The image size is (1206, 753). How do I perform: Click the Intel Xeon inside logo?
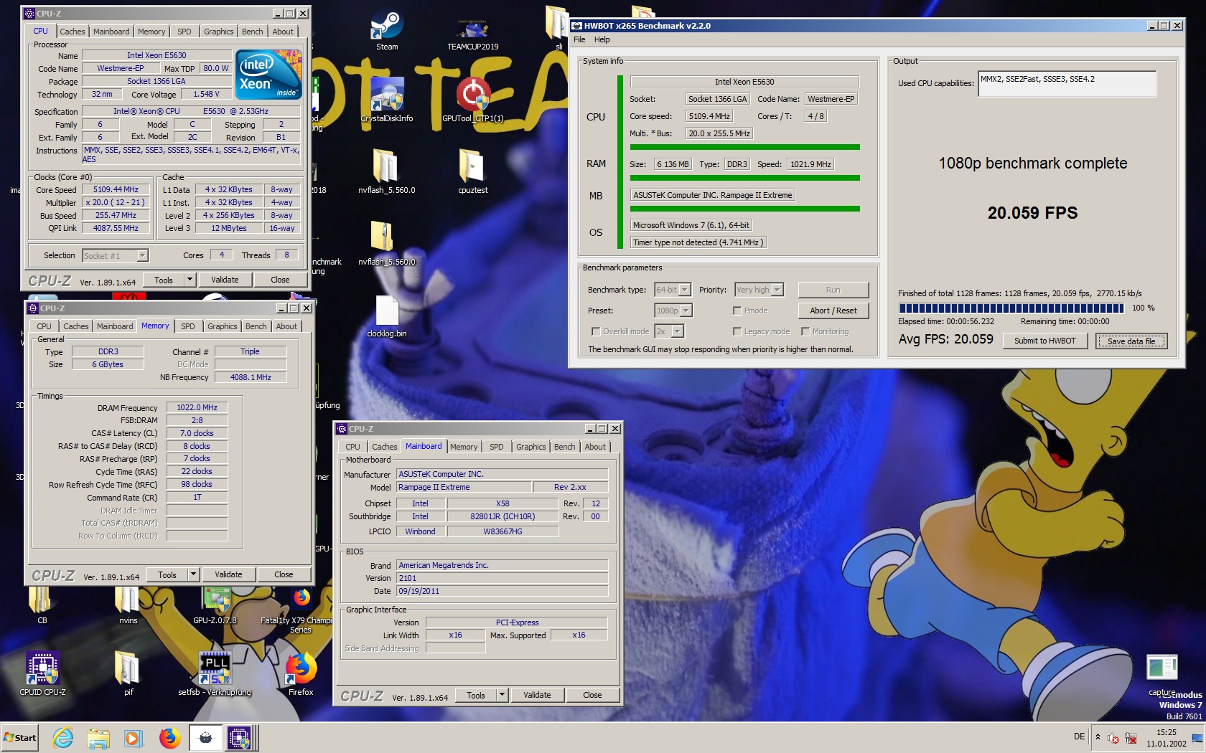coord(268,75)
